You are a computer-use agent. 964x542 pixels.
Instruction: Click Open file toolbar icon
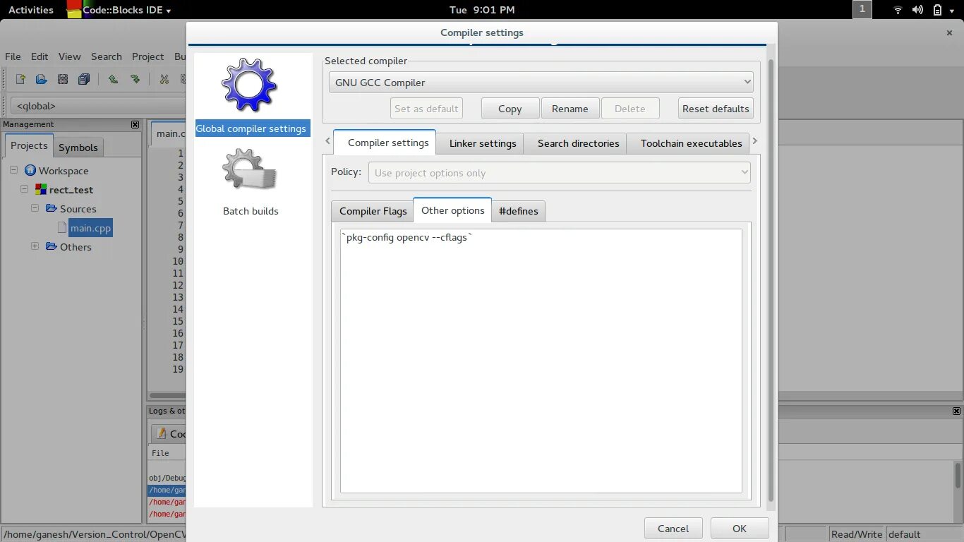pyautogui.click(x=42, y=79)
